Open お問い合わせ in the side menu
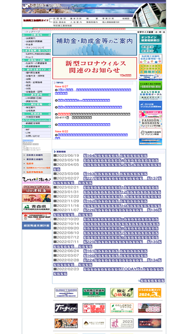 [37, 136]
